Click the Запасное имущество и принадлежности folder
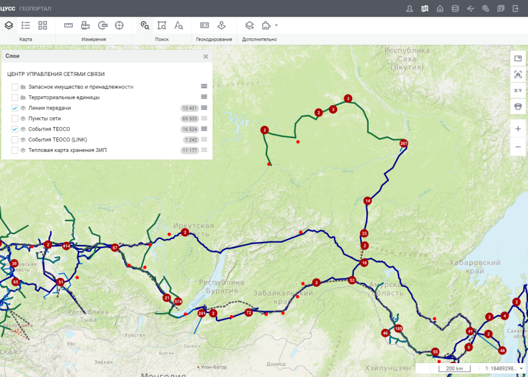 pyautogui.click(x=81, y=87)
